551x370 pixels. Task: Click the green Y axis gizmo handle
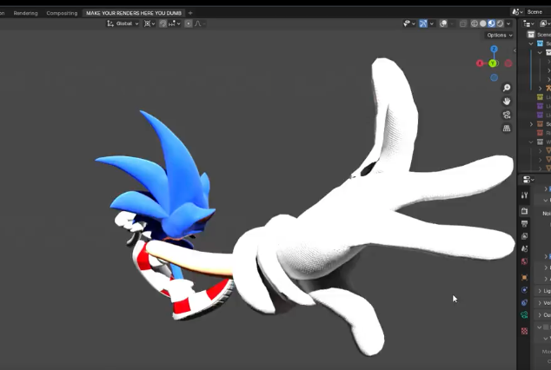pos(493,63)
